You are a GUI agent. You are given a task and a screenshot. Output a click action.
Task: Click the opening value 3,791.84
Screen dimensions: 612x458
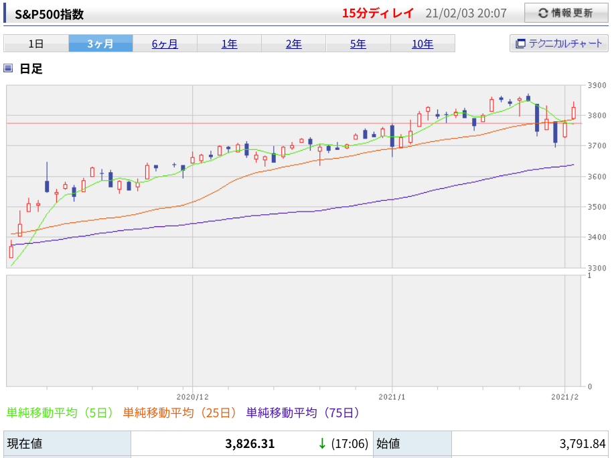[x=583, y=443]
